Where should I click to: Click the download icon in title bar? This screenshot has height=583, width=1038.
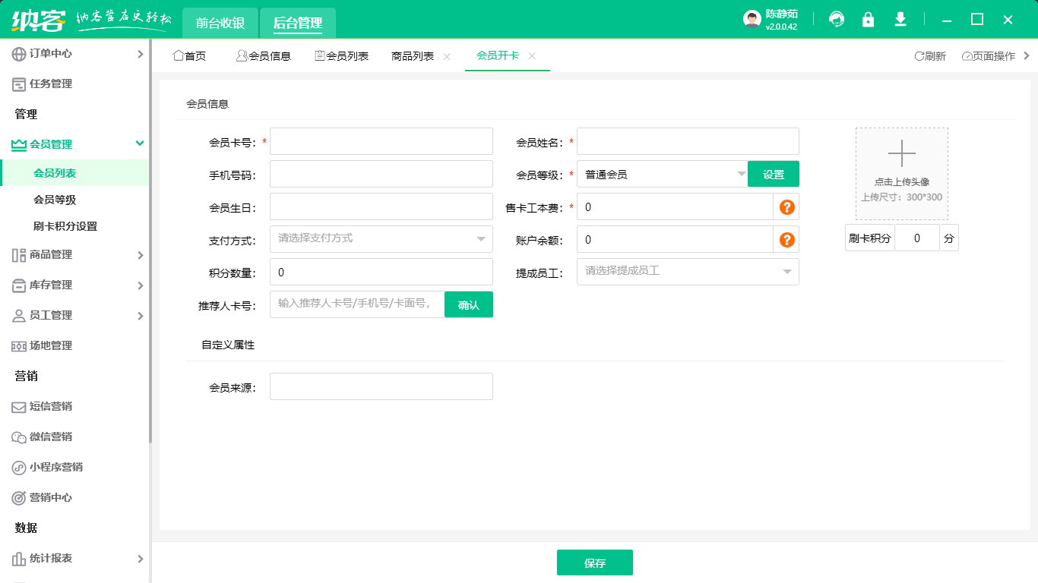[900, 20]
